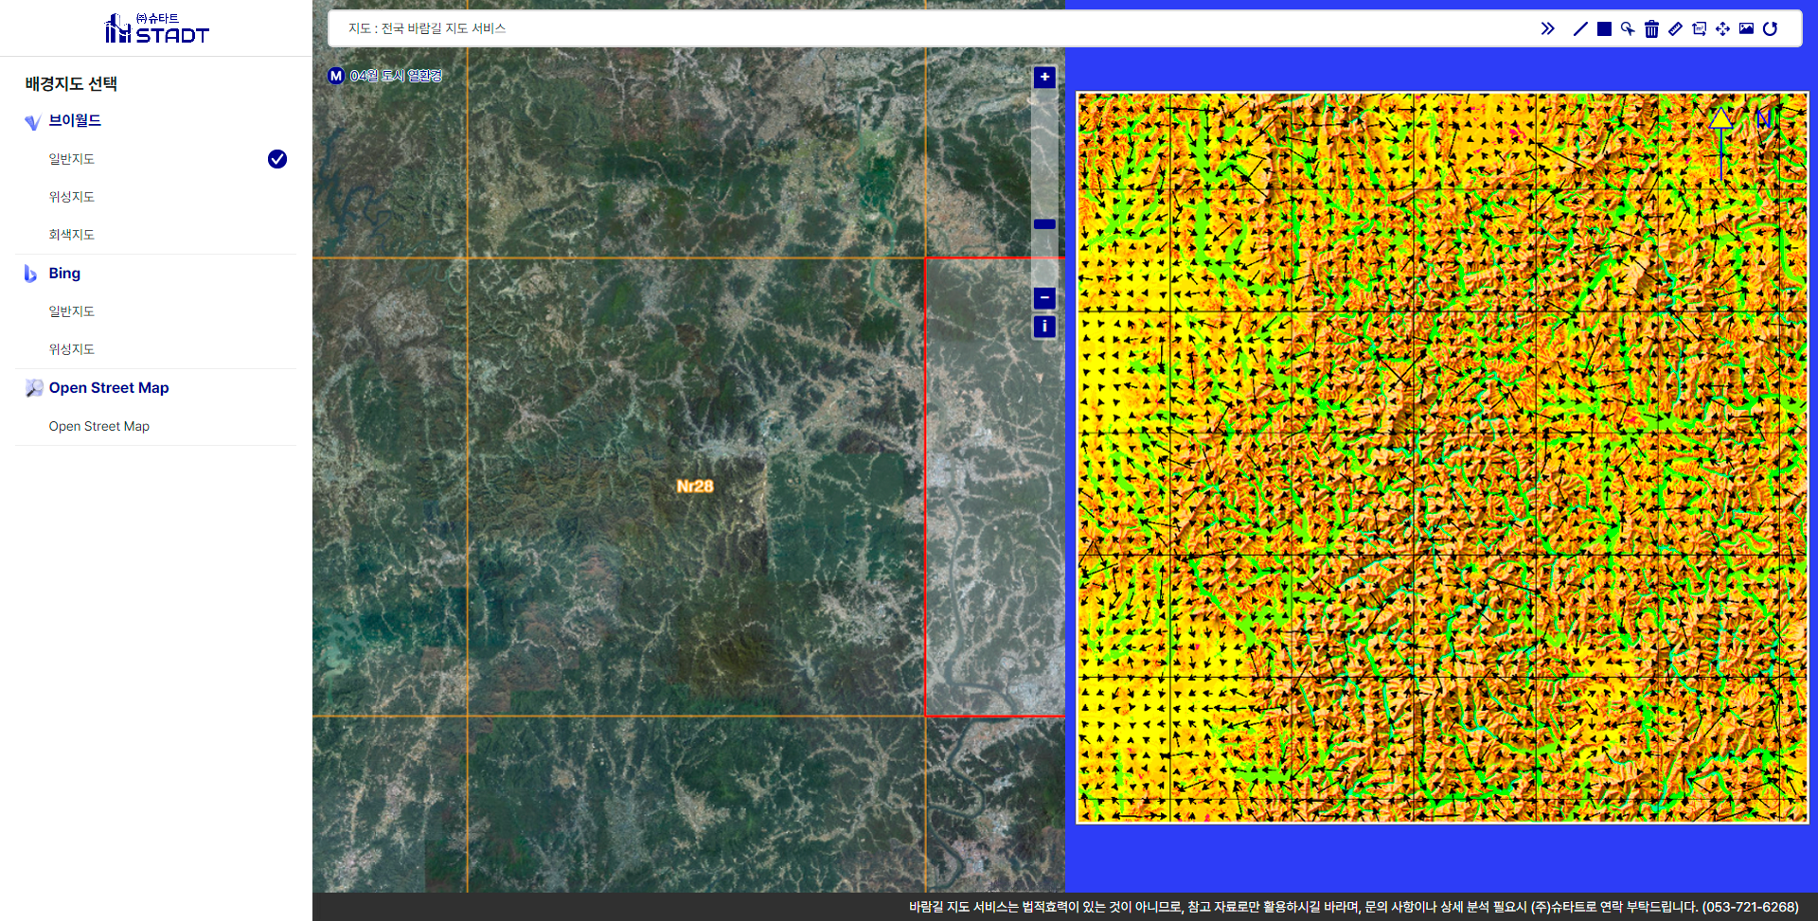The height and width of the screenshot is (921, 1818).
Task: Activate the cursor select feature tool
Action: click(x=1628, y=28)
